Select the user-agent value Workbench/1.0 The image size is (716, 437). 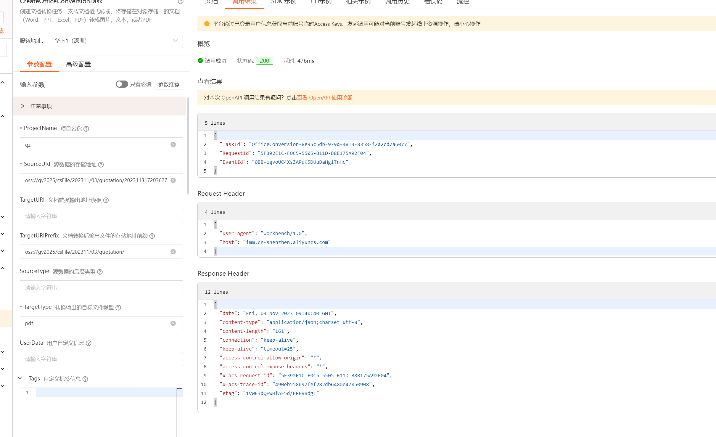[x=282, y=233]
